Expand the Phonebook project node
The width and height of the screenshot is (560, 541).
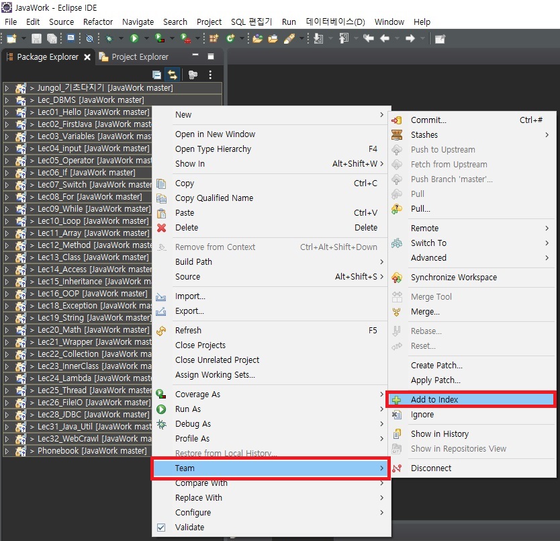pos(7,451)
